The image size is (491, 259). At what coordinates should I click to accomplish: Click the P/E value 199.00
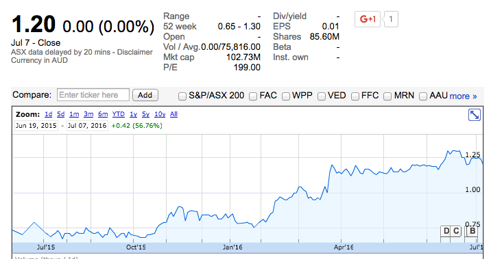pos(247,68)
